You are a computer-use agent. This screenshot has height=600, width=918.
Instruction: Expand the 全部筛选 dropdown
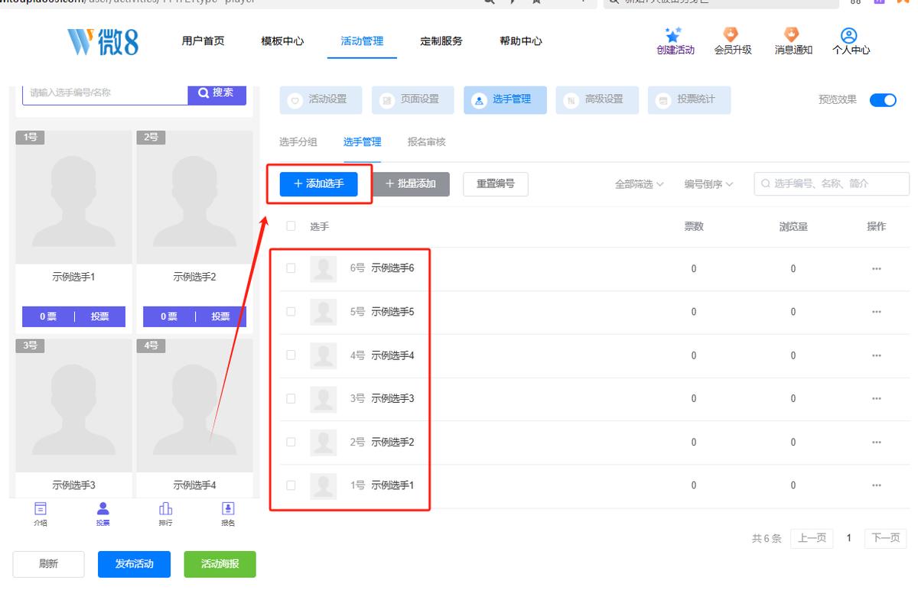click(x=640, y=184)
